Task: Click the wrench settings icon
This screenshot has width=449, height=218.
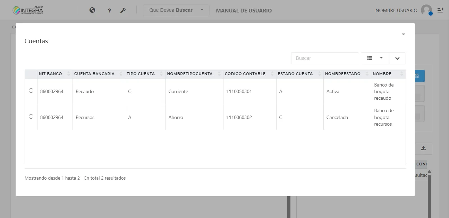Action: tap(123, 10)
